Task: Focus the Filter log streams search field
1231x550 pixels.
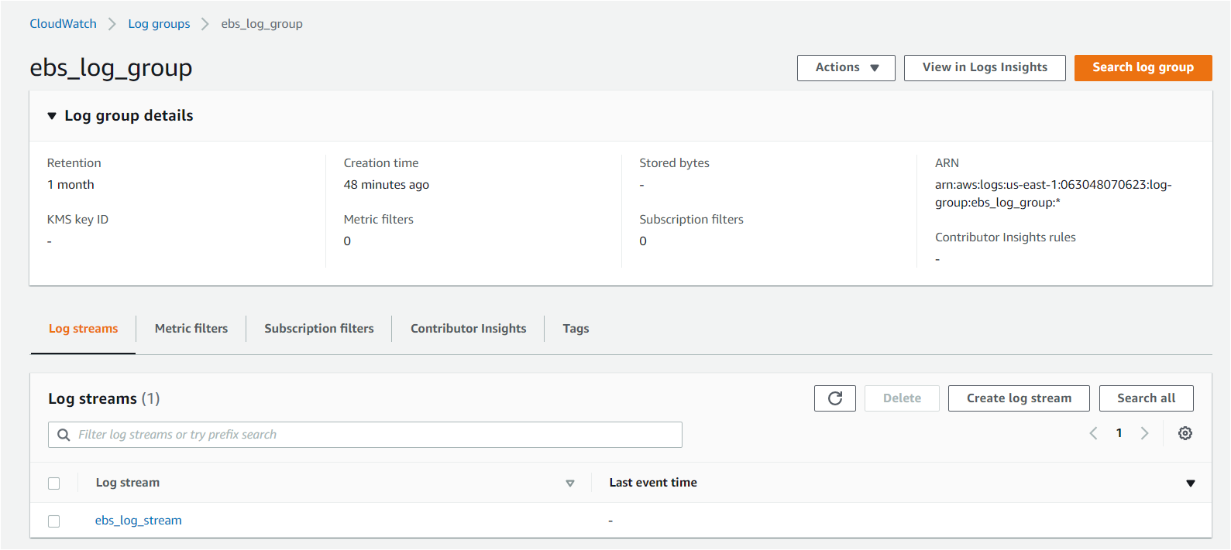Action: [x=365, y=435]
